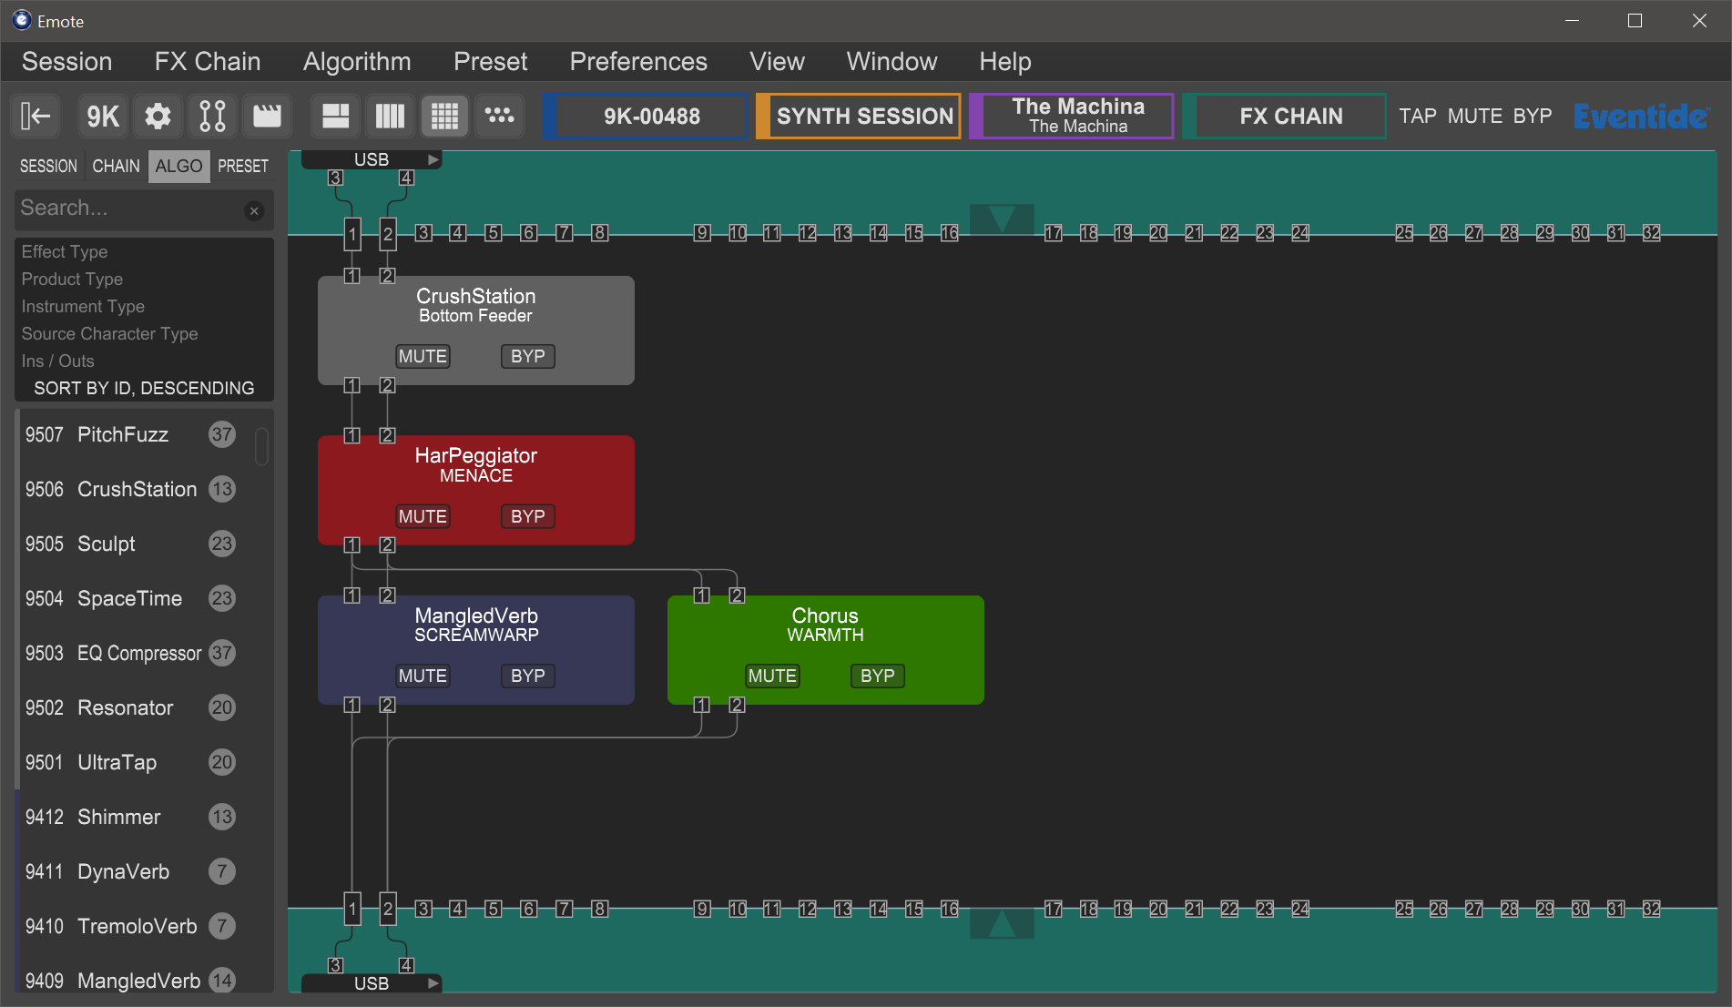The image size is (1732, 1007).
Task: Select 9506 CrushStation in the list
Action: [x=133, y=489]
